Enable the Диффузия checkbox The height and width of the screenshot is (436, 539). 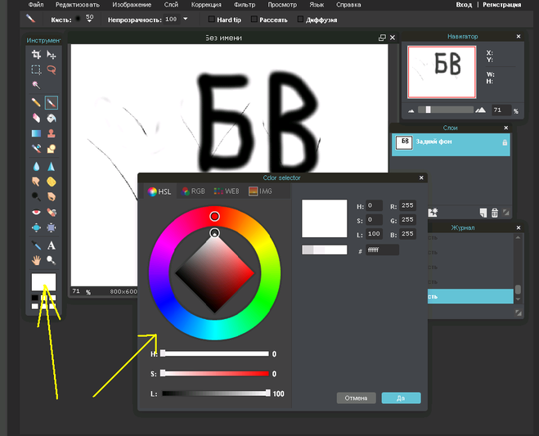coord(300,20)
